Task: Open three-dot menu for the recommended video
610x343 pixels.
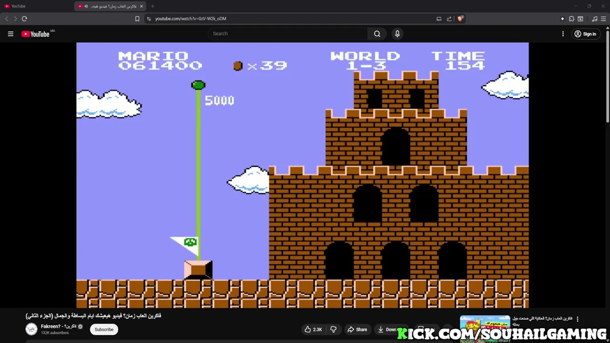Action: [578, 319]
